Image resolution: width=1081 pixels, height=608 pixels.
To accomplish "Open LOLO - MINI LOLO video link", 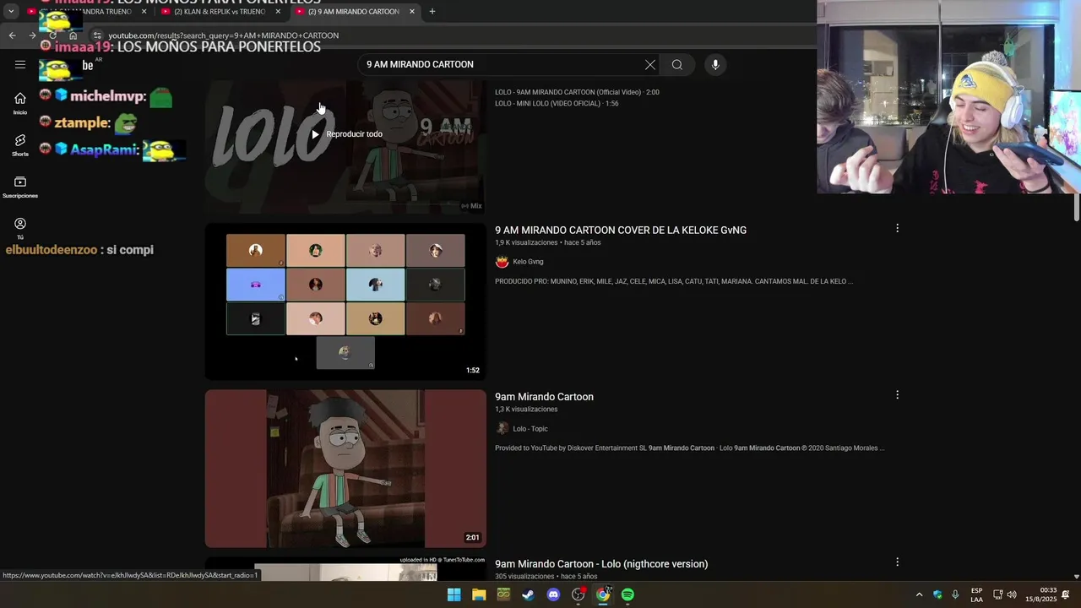I will click(x=557, y=104).
